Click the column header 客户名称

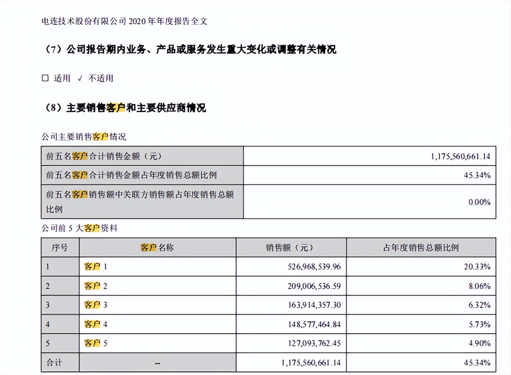pyautogui.click(x=157, y=247)
